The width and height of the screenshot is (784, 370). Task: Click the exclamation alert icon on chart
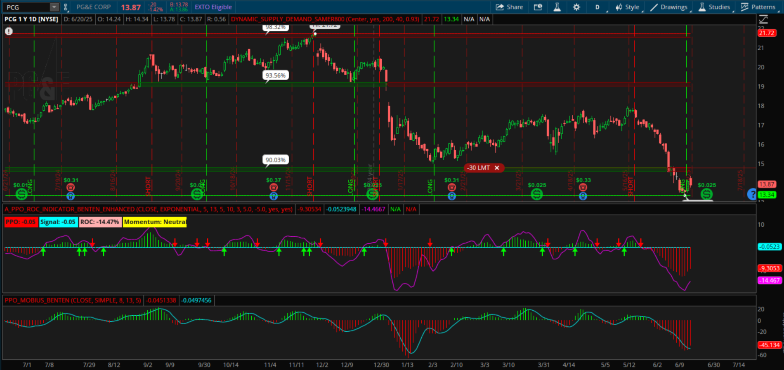(9, 31)
